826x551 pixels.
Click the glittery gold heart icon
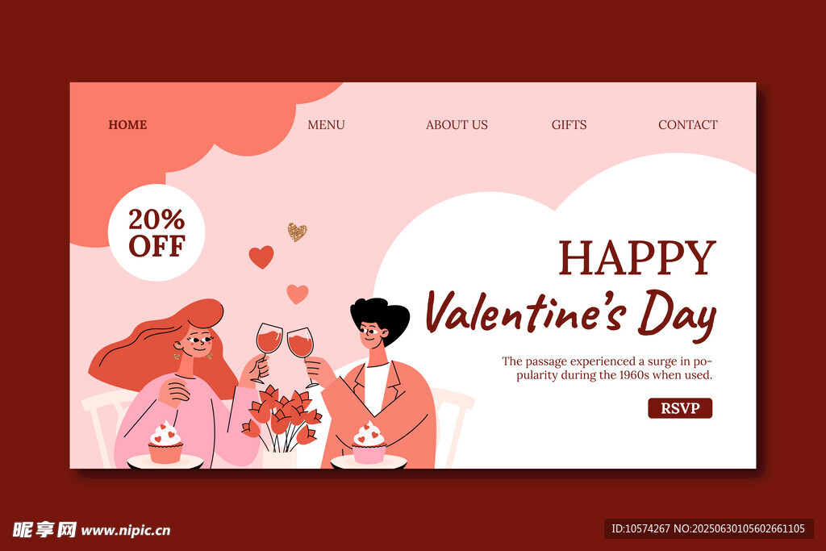click(x=297, y=232)
